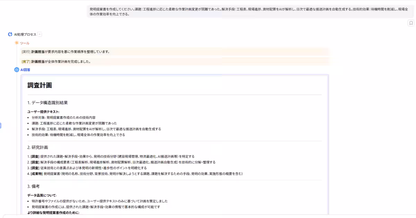Collapse AI処理プロセス with the minus button

point(40,34)
